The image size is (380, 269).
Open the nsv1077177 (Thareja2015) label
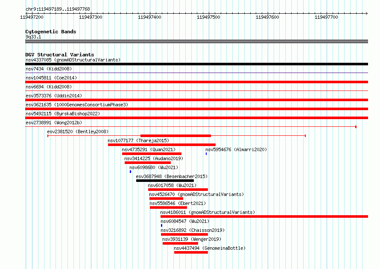click(138, 140)
